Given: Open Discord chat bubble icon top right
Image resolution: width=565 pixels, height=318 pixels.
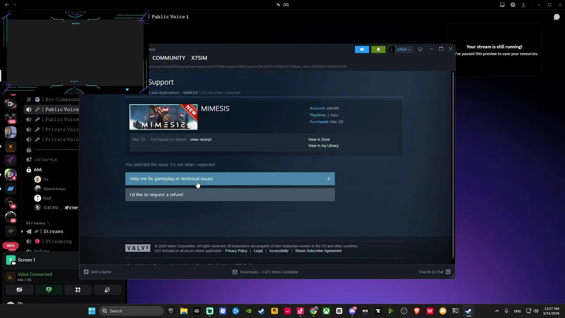Looking at the screenshot, I should point(557,17).
